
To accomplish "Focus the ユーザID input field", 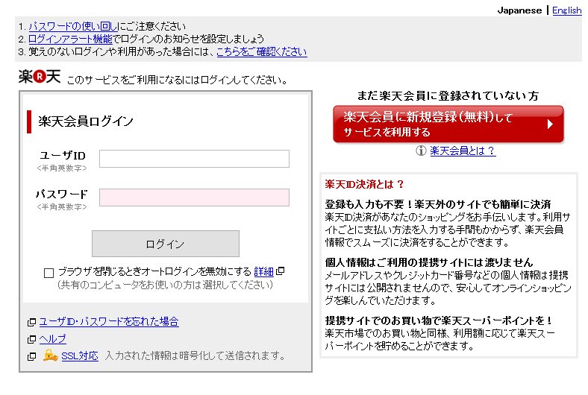I will tap(194, 159).
